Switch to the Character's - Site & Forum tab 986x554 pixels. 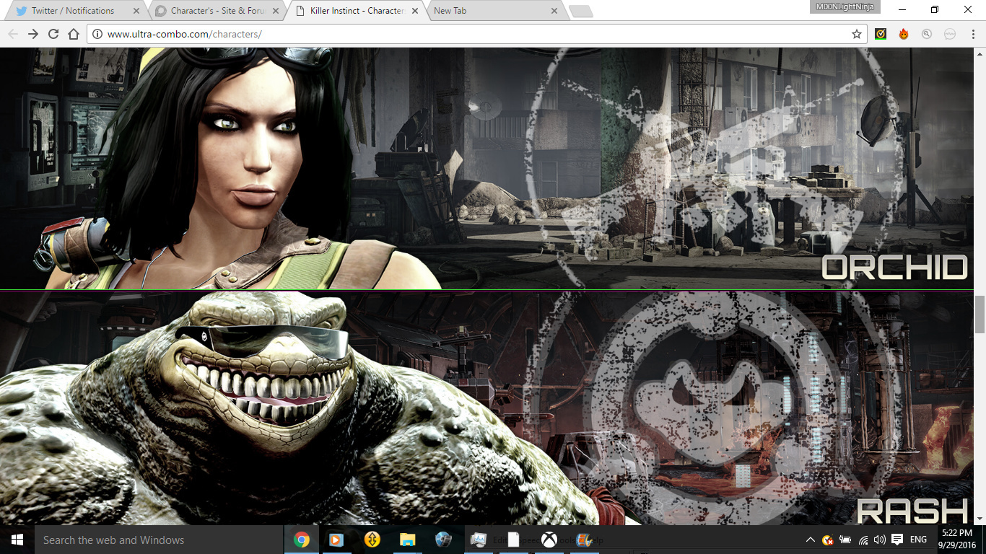click(213, 11)
